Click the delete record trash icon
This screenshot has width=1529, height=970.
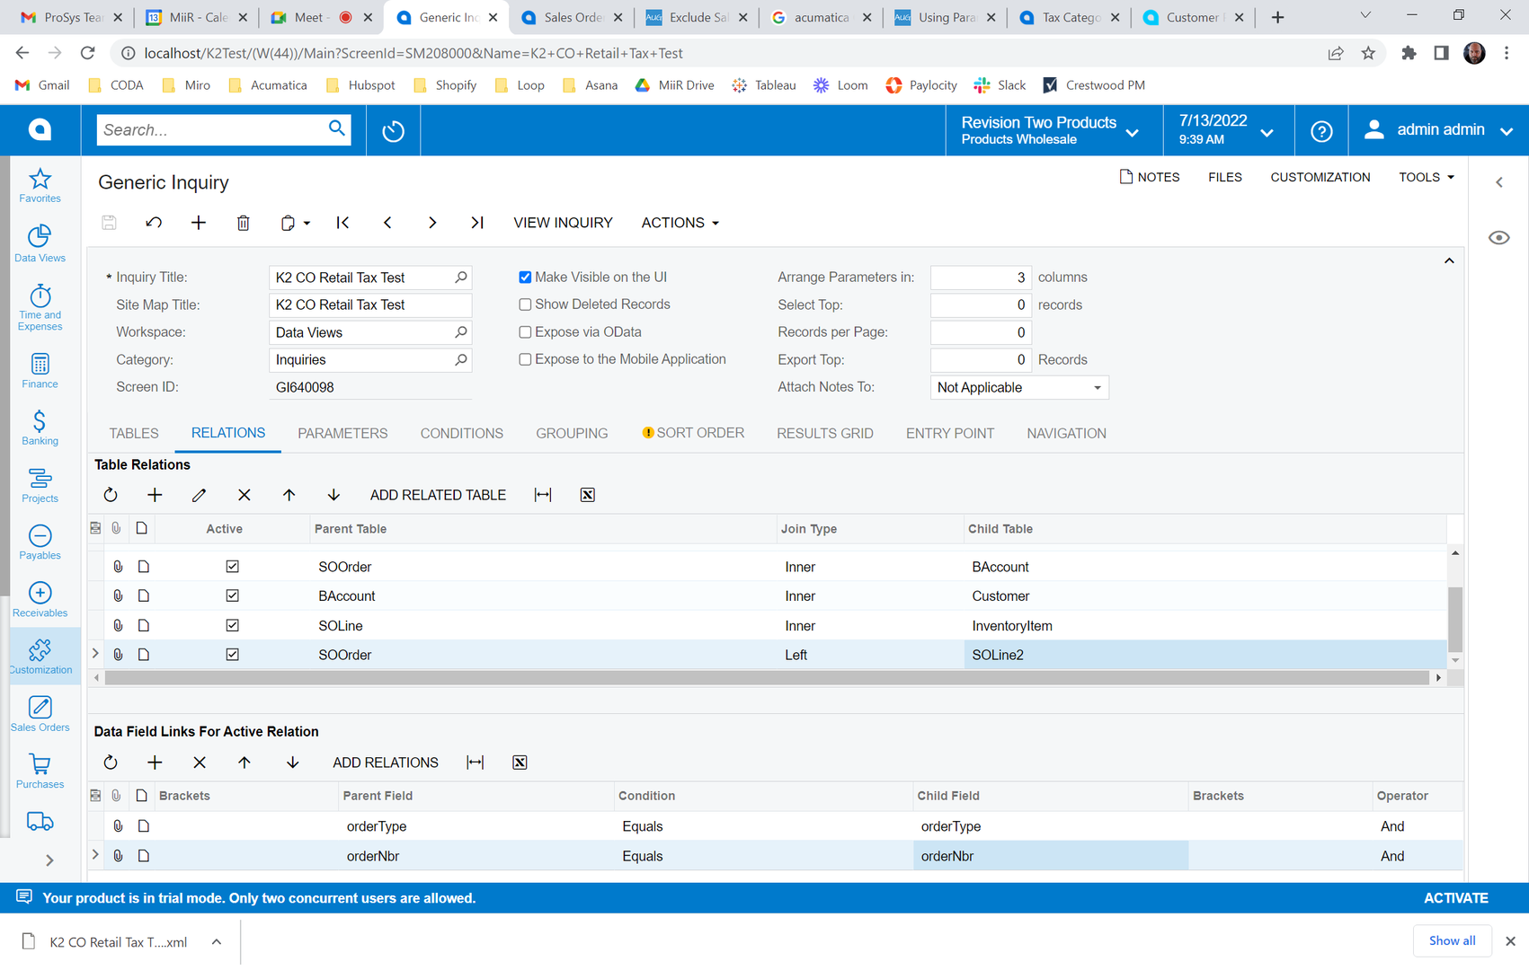[243, 223]
